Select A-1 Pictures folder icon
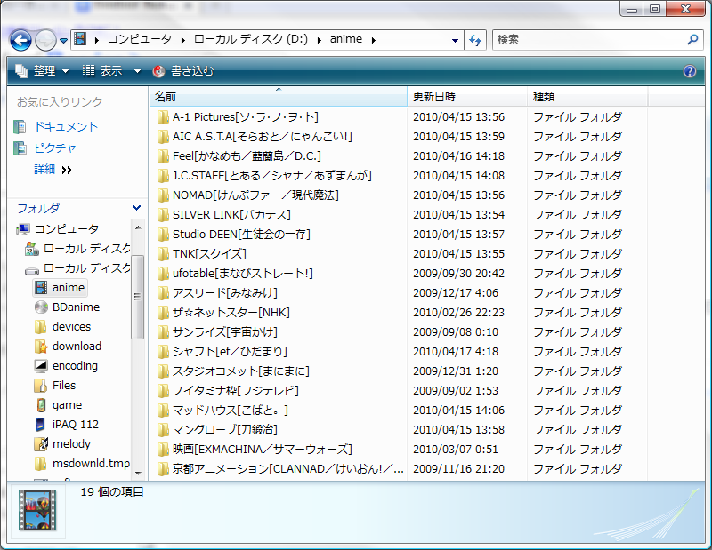 click(163, 117)
